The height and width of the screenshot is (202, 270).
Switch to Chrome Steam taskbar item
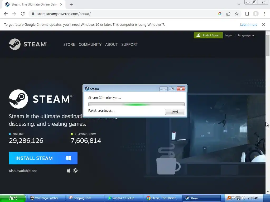click(x=163, y=198)
